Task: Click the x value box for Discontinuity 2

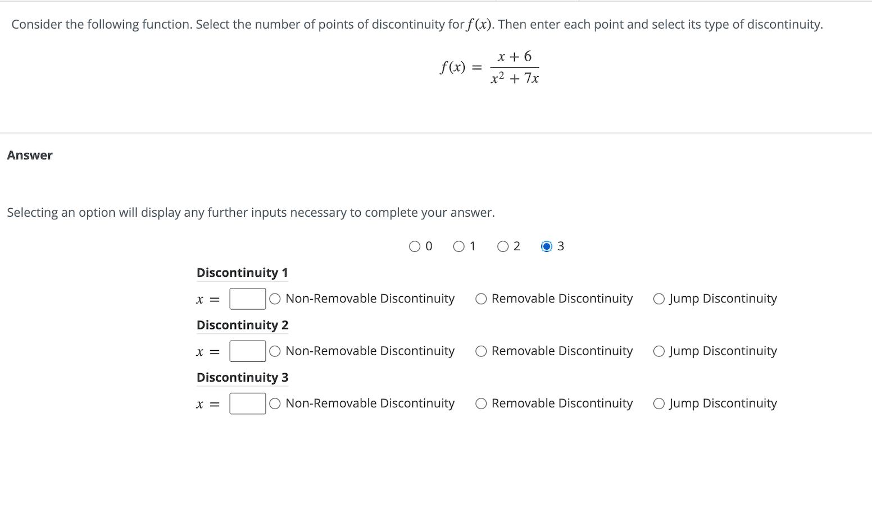Action: [247, 351]
